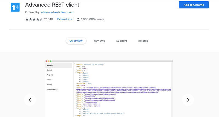Click the "link3" file URL in JSON

90,96
